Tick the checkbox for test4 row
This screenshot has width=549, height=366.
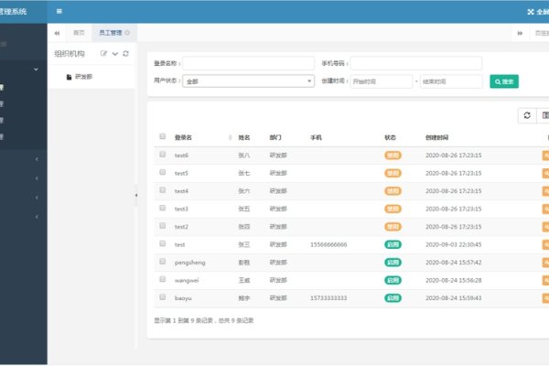(x=163, y=189)
